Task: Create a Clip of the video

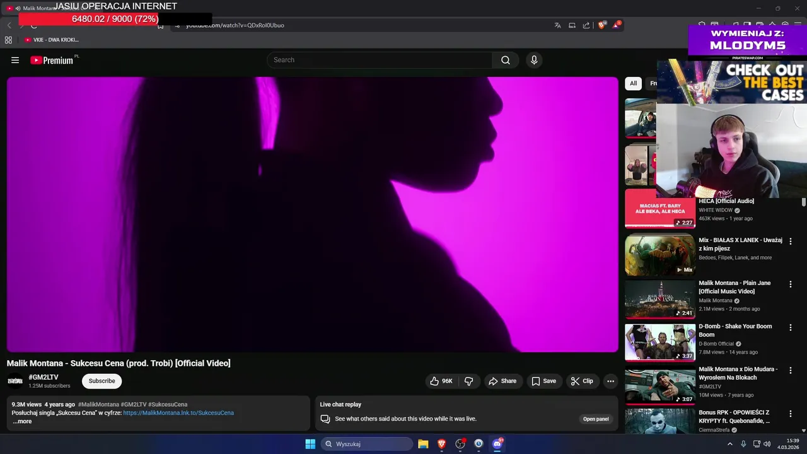Action: pyautogui.click(x=582, y=381)
